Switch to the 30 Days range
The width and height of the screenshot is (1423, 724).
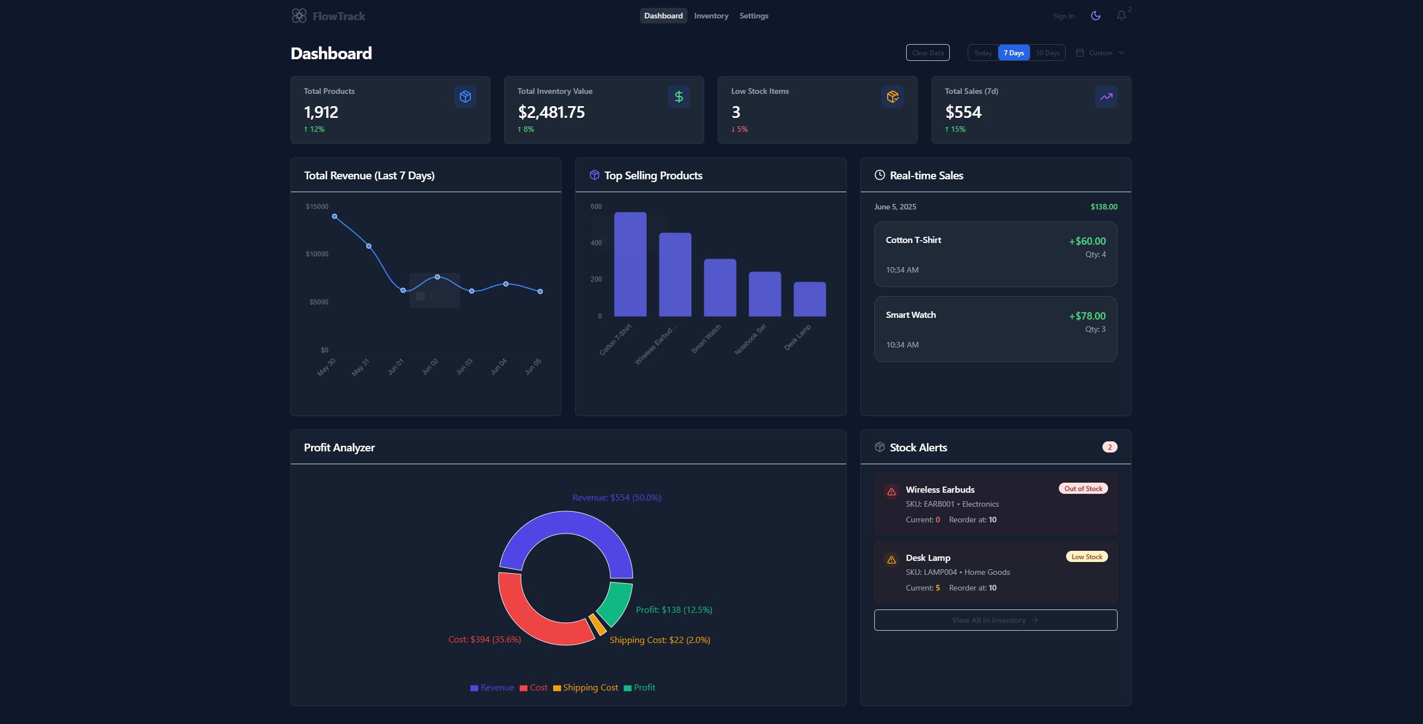coord(1047,53)
